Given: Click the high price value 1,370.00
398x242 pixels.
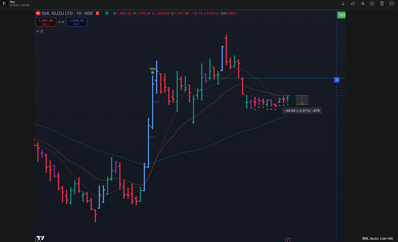Looking at the screenshot, I should 143,13.
